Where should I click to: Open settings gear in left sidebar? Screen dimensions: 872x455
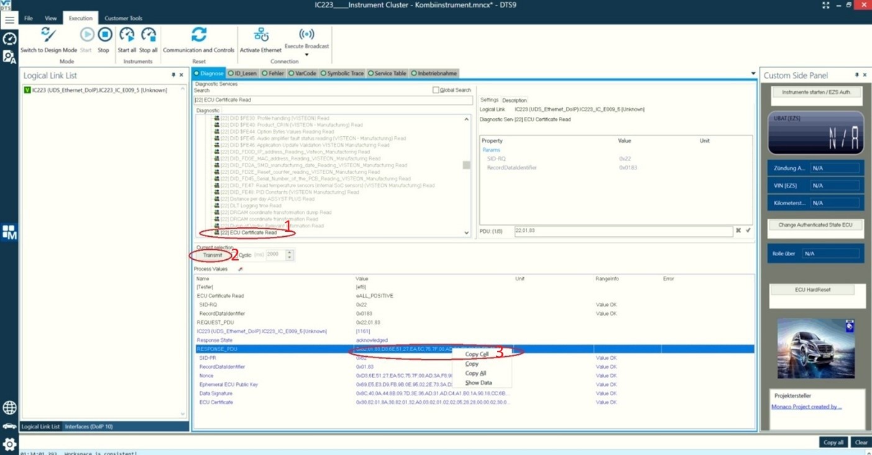tap(9, 444)
